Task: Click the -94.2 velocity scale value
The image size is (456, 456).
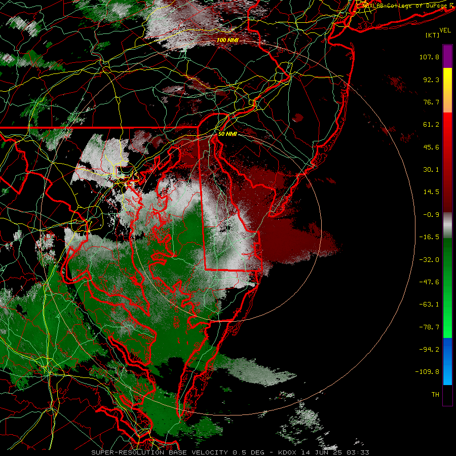Action: [429, 349]
